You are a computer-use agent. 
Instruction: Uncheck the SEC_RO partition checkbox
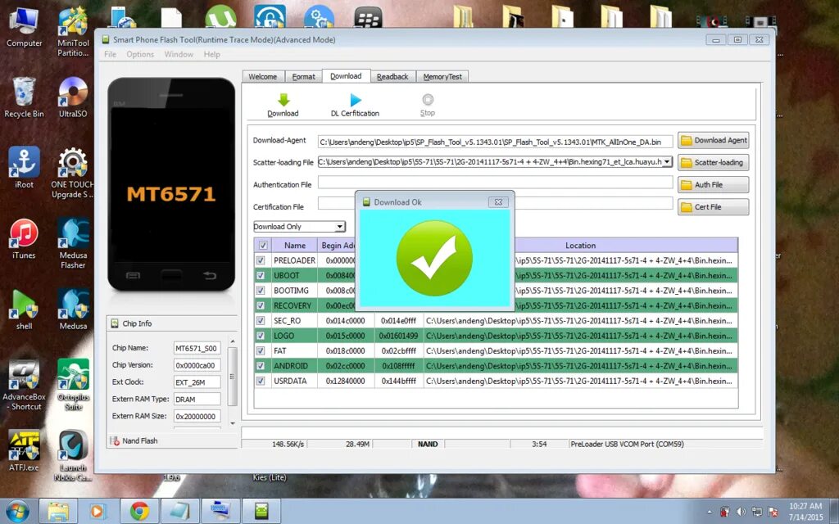pyautogui.click(x=261, y=321)
